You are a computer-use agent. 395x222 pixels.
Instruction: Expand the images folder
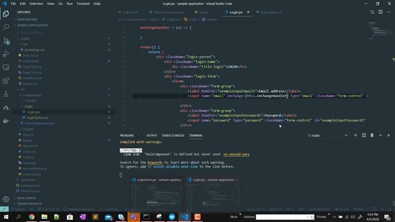coord(28,129)
